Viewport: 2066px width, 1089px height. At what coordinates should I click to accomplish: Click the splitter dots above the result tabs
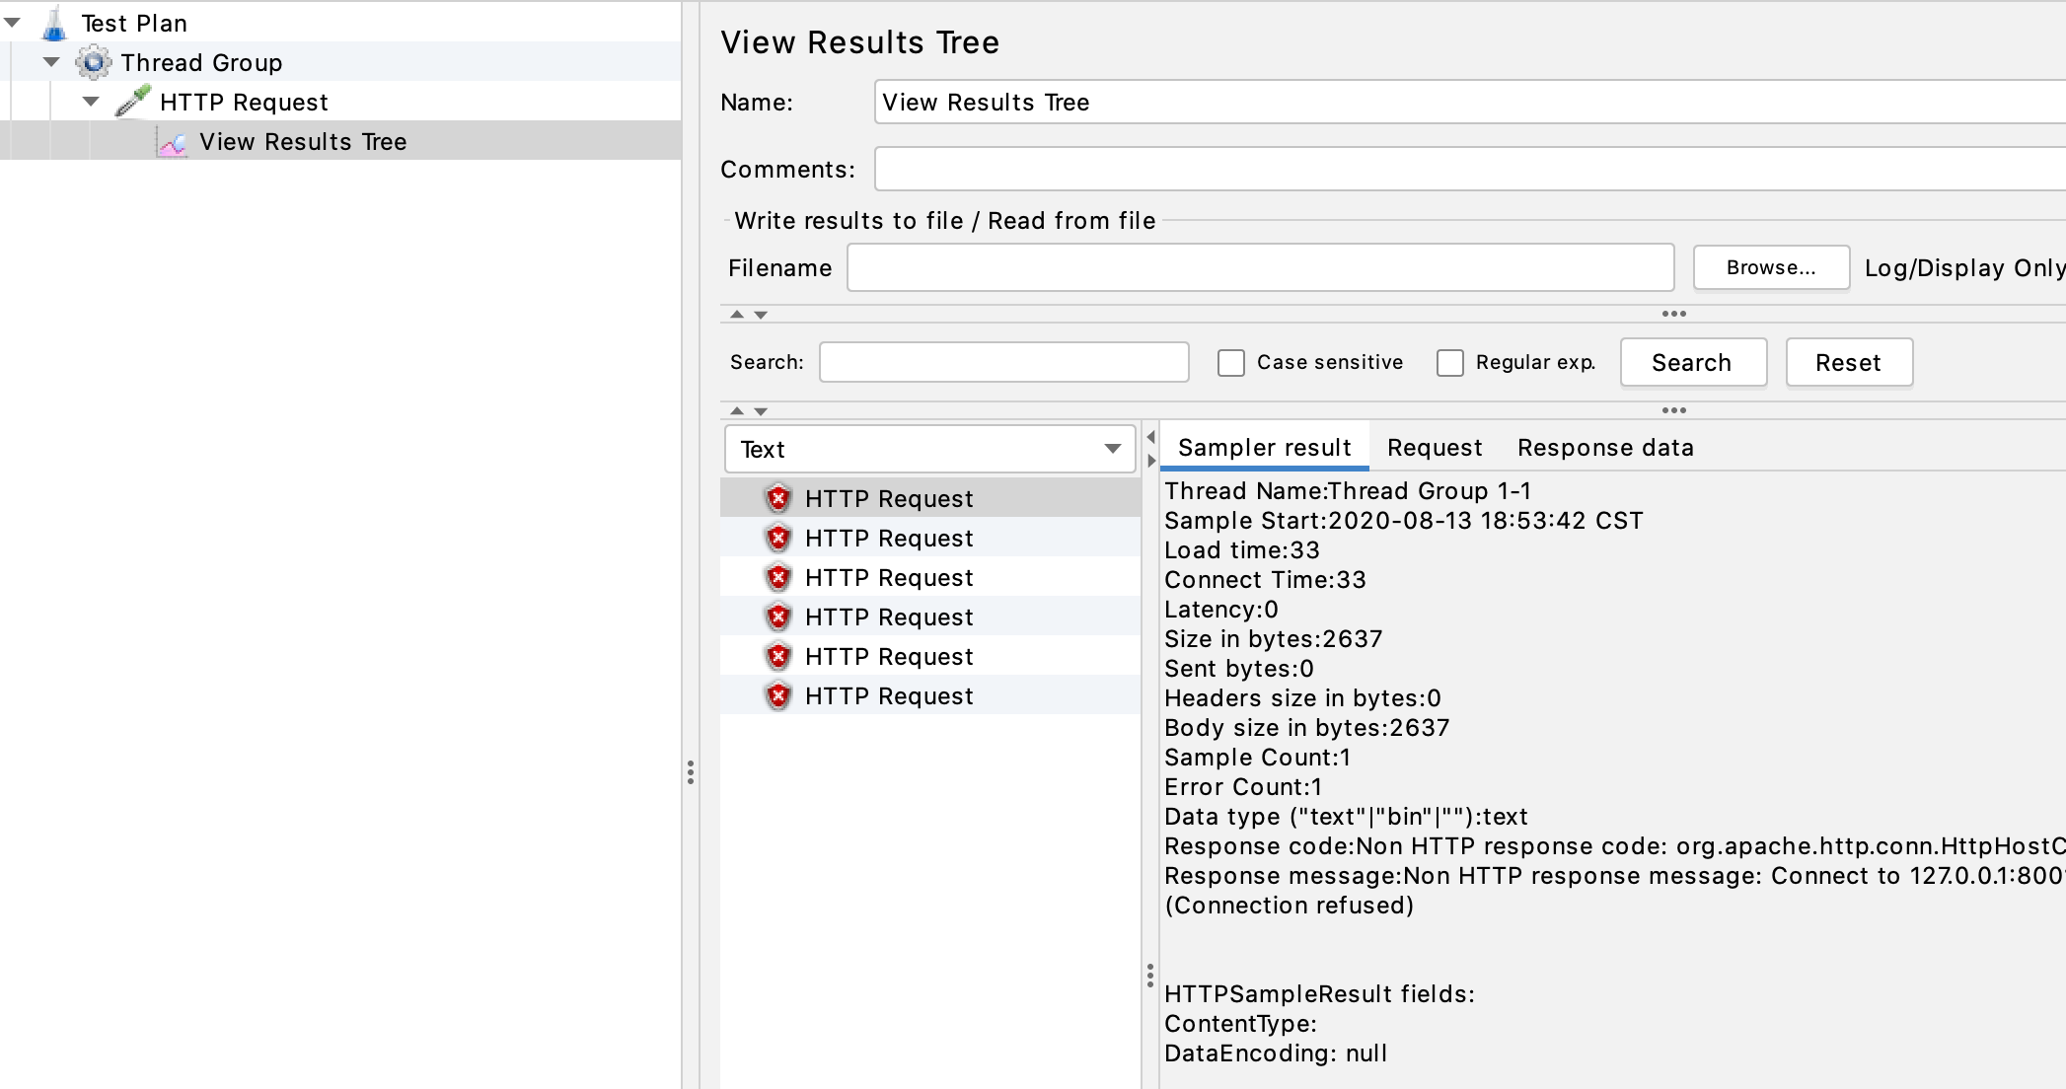(1674, 409)
